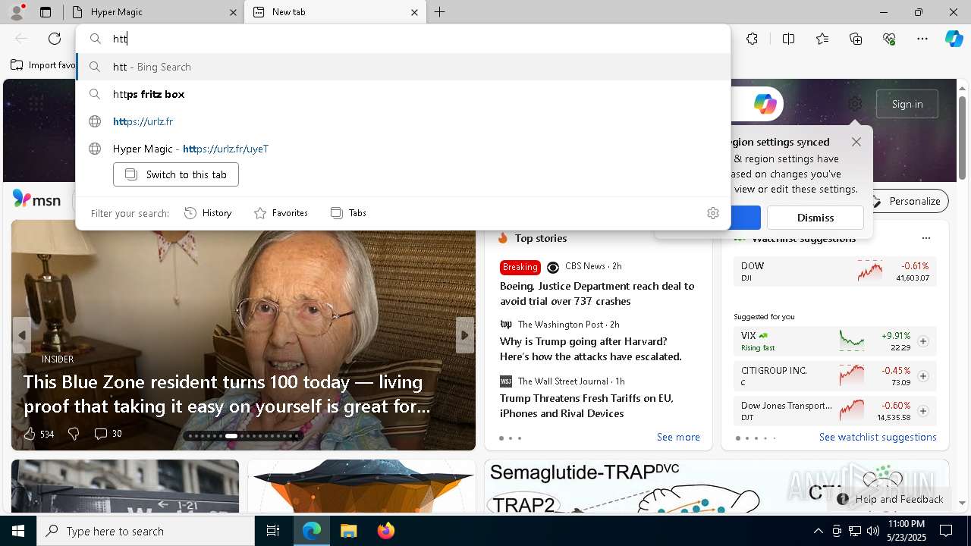Filter search by History
Viewport: 971px width, 546px height.
[x=208, y=213]
